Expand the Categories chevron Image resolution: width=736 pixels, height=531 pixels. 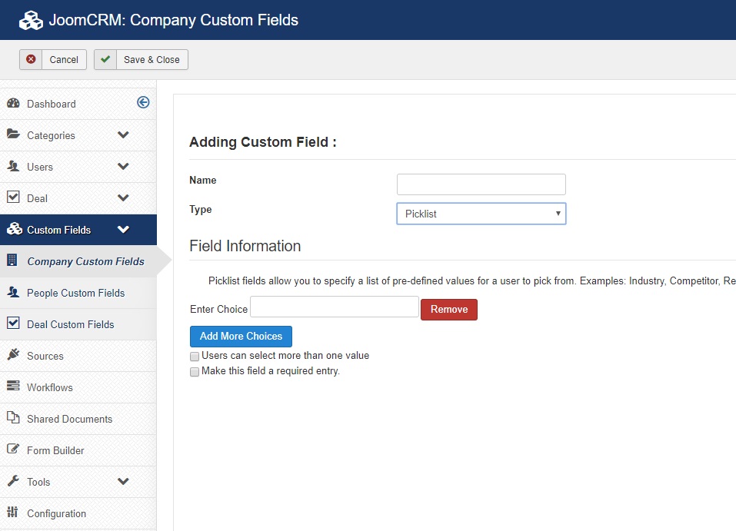(x=123, y=135)
